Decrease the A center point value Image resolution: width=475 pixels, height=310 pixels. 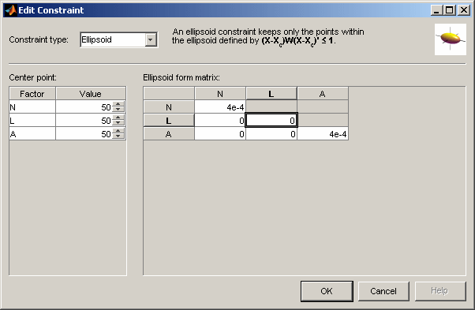[x=118, y=136]
